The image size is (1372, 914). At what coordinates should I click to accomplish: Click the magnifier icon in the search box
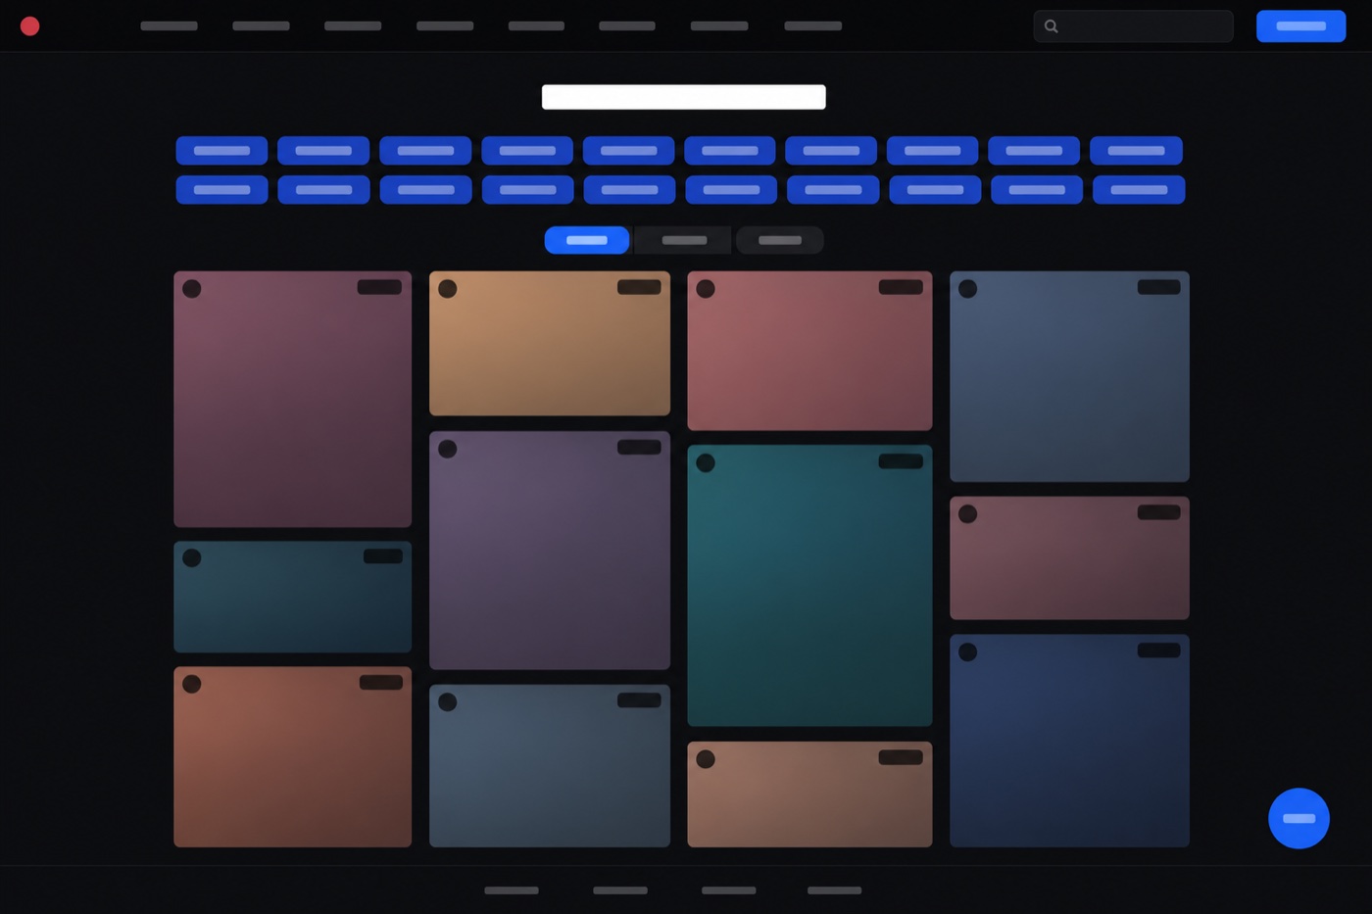point(1052,26)
